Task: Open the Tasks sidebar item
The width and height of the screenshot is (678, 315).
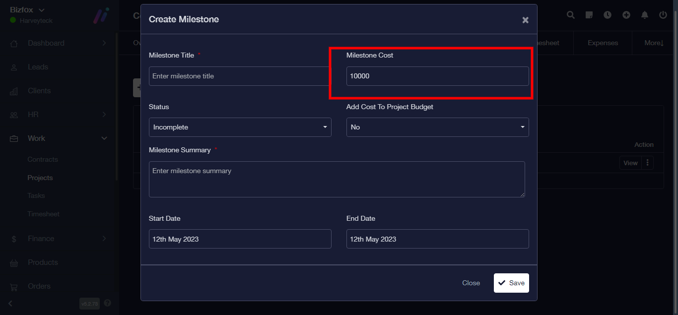Action: pos(36,196)
